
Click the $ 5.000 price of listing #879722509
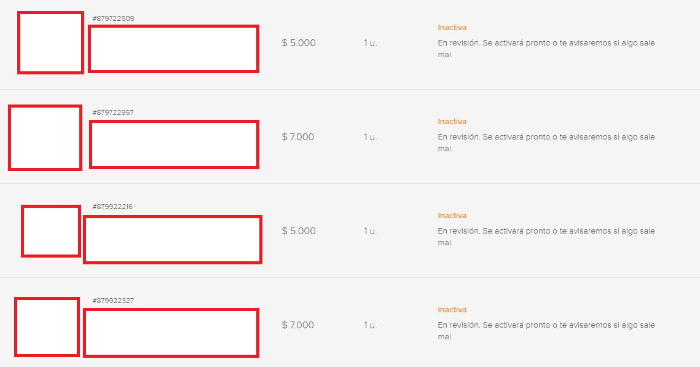(x=299, y=43)
